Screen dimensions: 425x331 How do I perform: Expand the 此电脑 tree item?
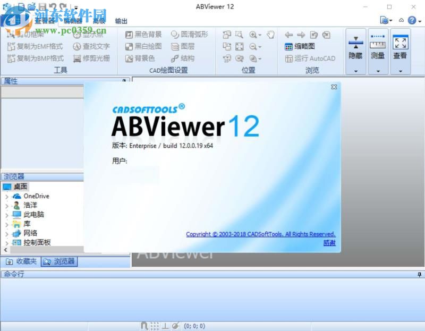pyautogui.click(x=6, y=215)
